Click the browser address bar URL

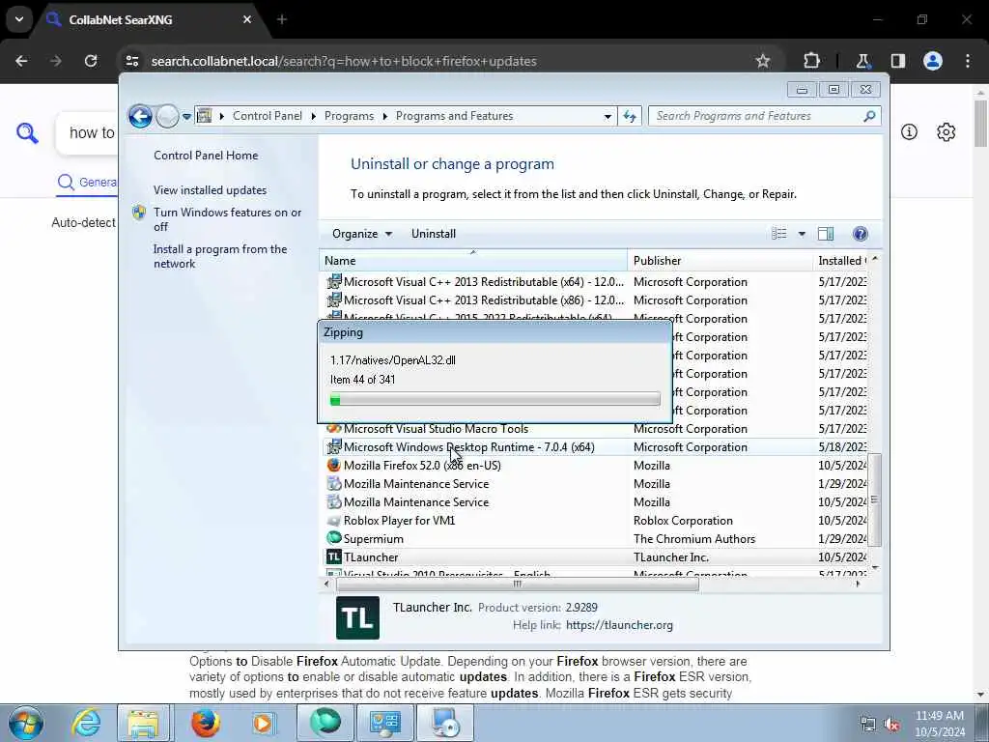(x=344, y=61)
